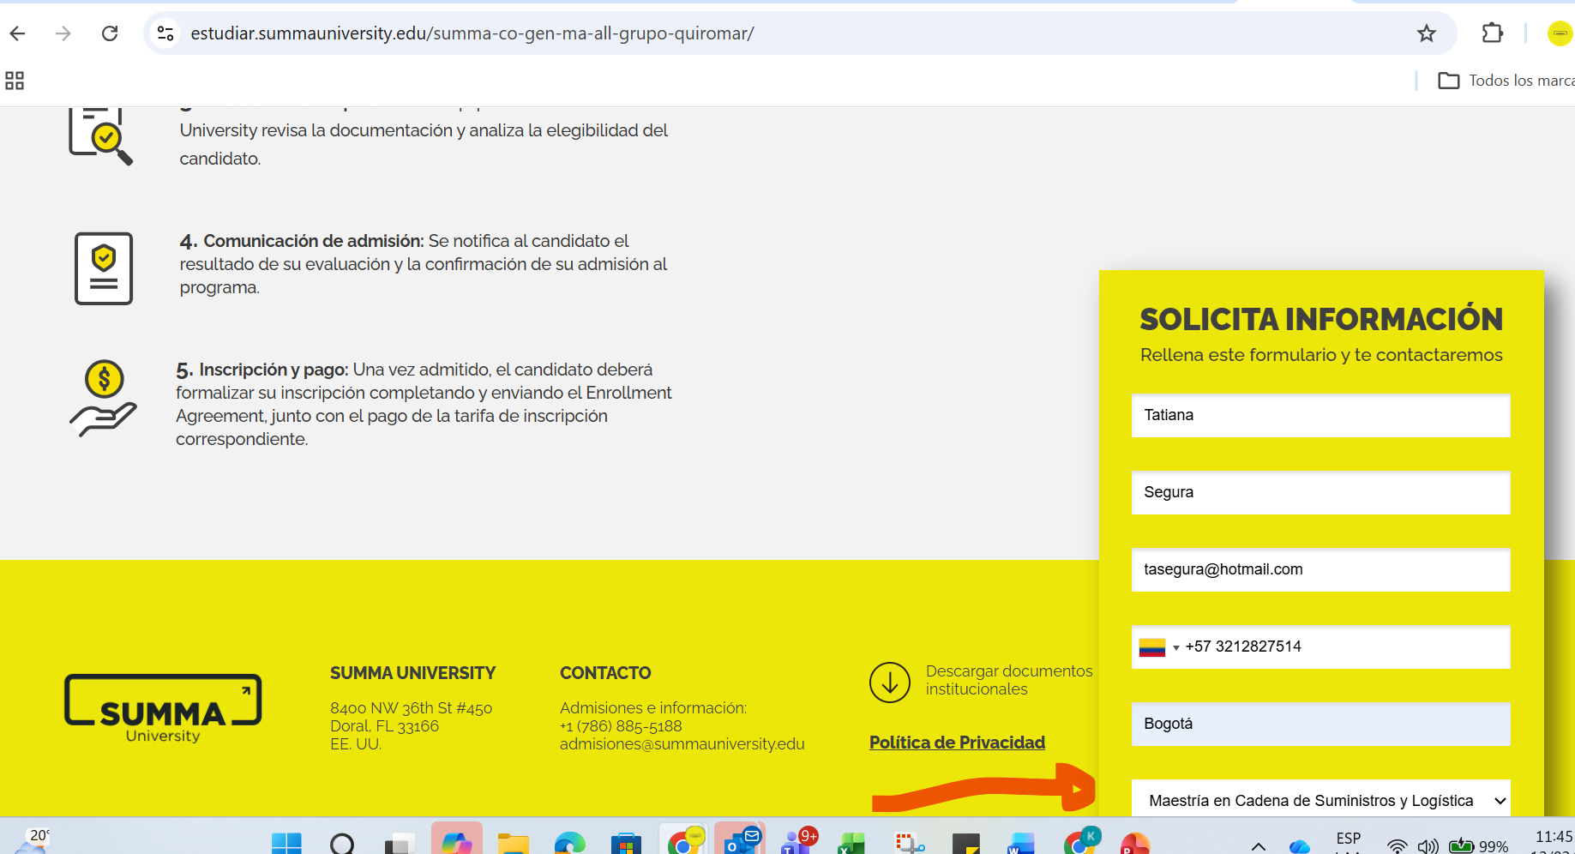Click the SUMMA University footer logo
This screenshot has width=1575, height=854.
[163, 708]
